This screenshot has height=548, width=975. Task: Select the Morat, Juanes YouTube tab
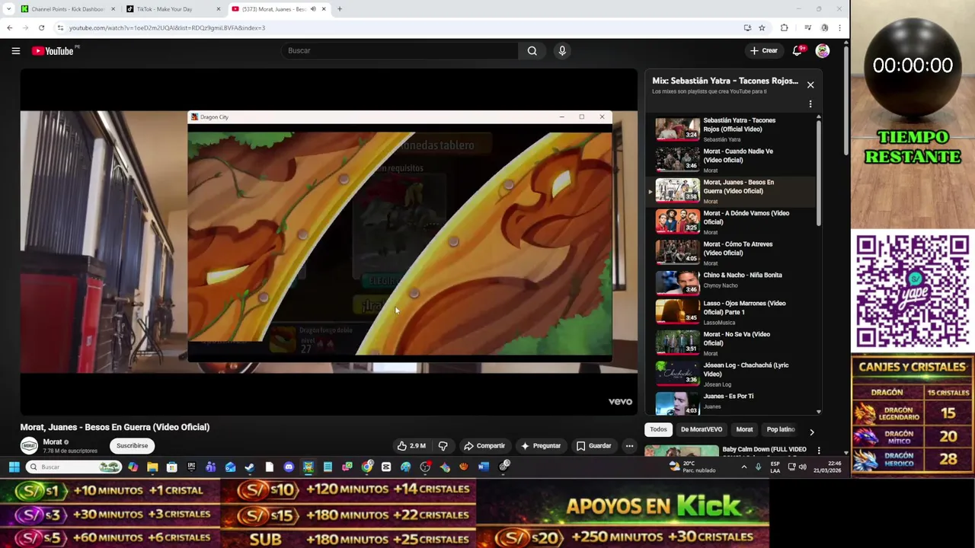pos(278,9)
